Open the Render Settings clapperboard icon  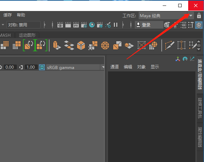[84, 25]
